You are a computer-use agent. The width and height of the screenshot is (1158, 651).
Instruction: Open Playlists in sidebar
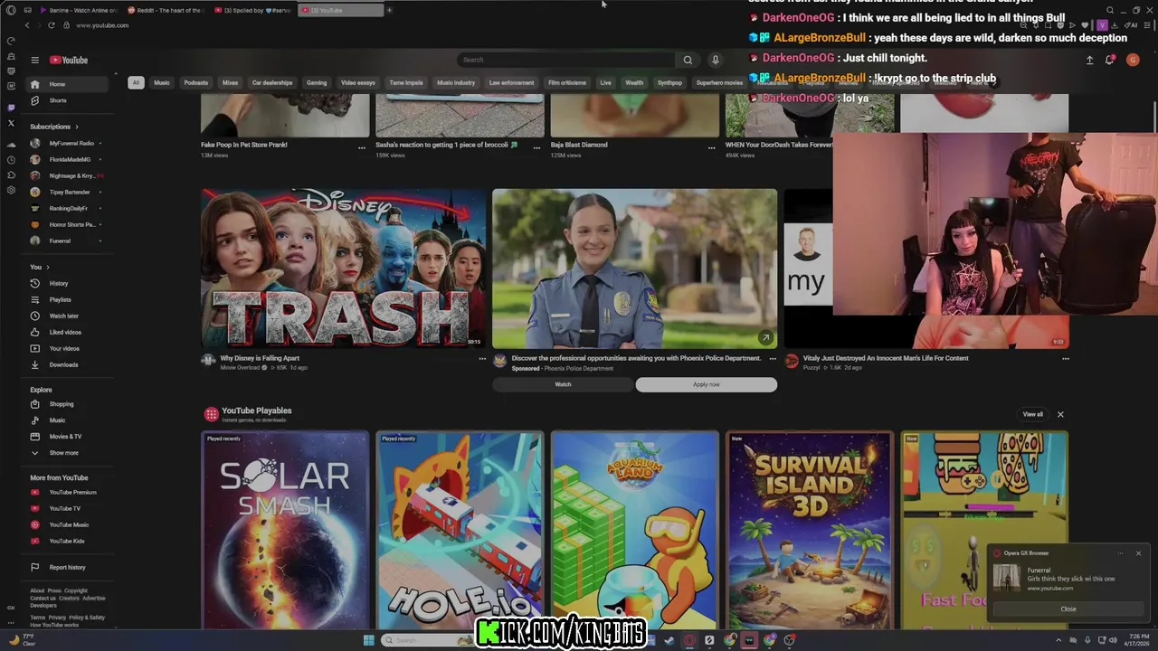[68, 299]
